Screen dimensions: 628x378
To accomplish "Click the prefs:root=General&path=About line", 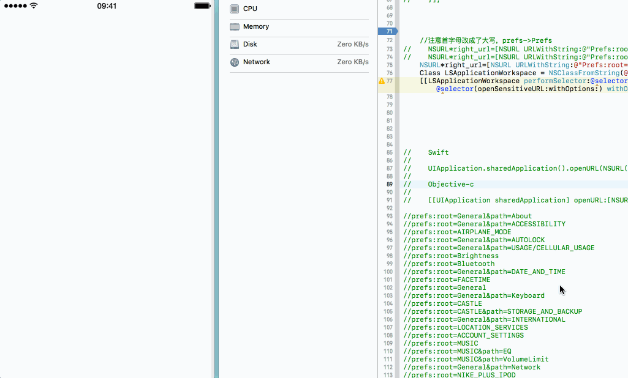I will point(467,216).
